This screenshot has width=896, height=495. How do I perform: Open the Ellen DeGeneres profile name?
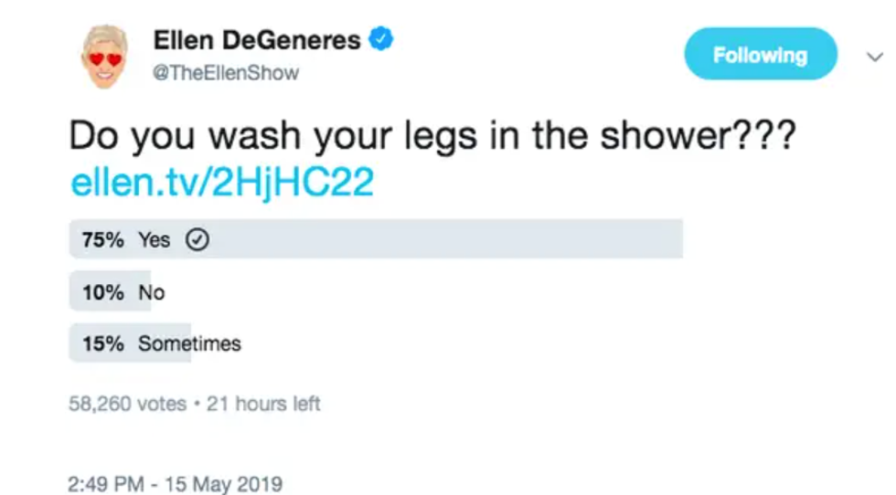click(x=257, y=40)
